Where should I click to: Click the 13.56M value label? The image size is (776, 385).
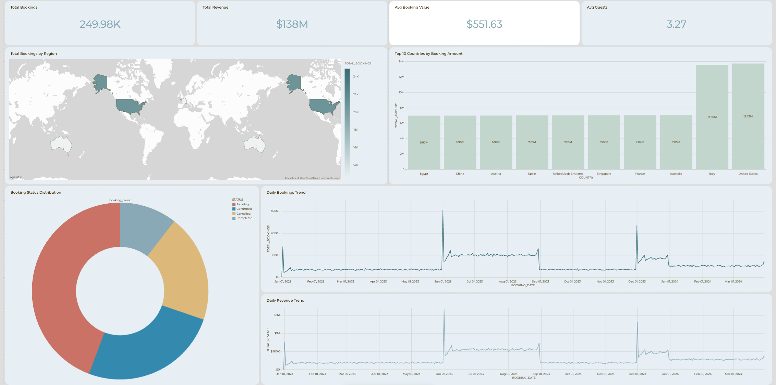(x=712, y=117)
